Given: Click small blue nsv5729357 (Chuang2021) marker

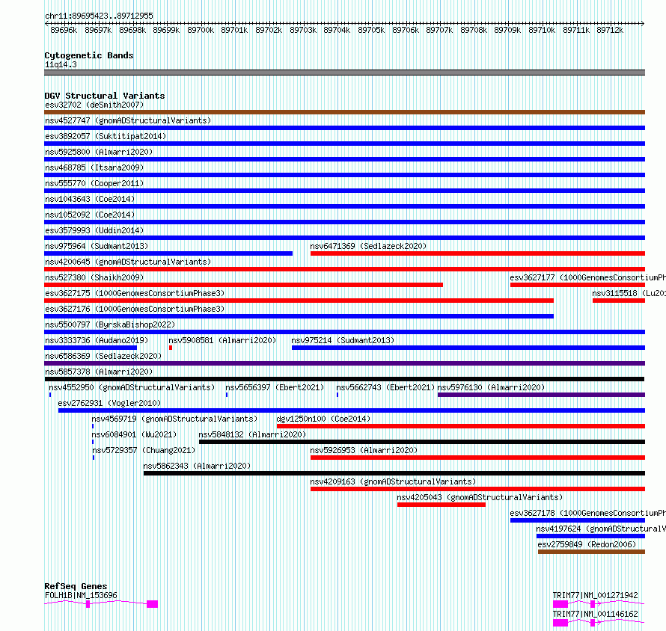Looking at the screenshot, I should click(x=93, y=458).
